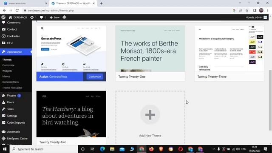Open the Settings menu

coord(12,116)
